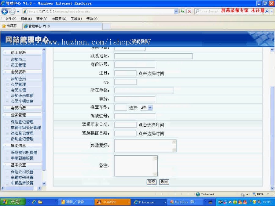Click the 兴趣爱好 text area

tap(145, 146)
